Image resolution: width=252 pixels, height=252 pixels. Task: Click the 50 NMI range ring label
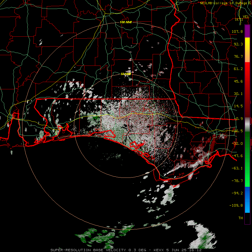126,74
